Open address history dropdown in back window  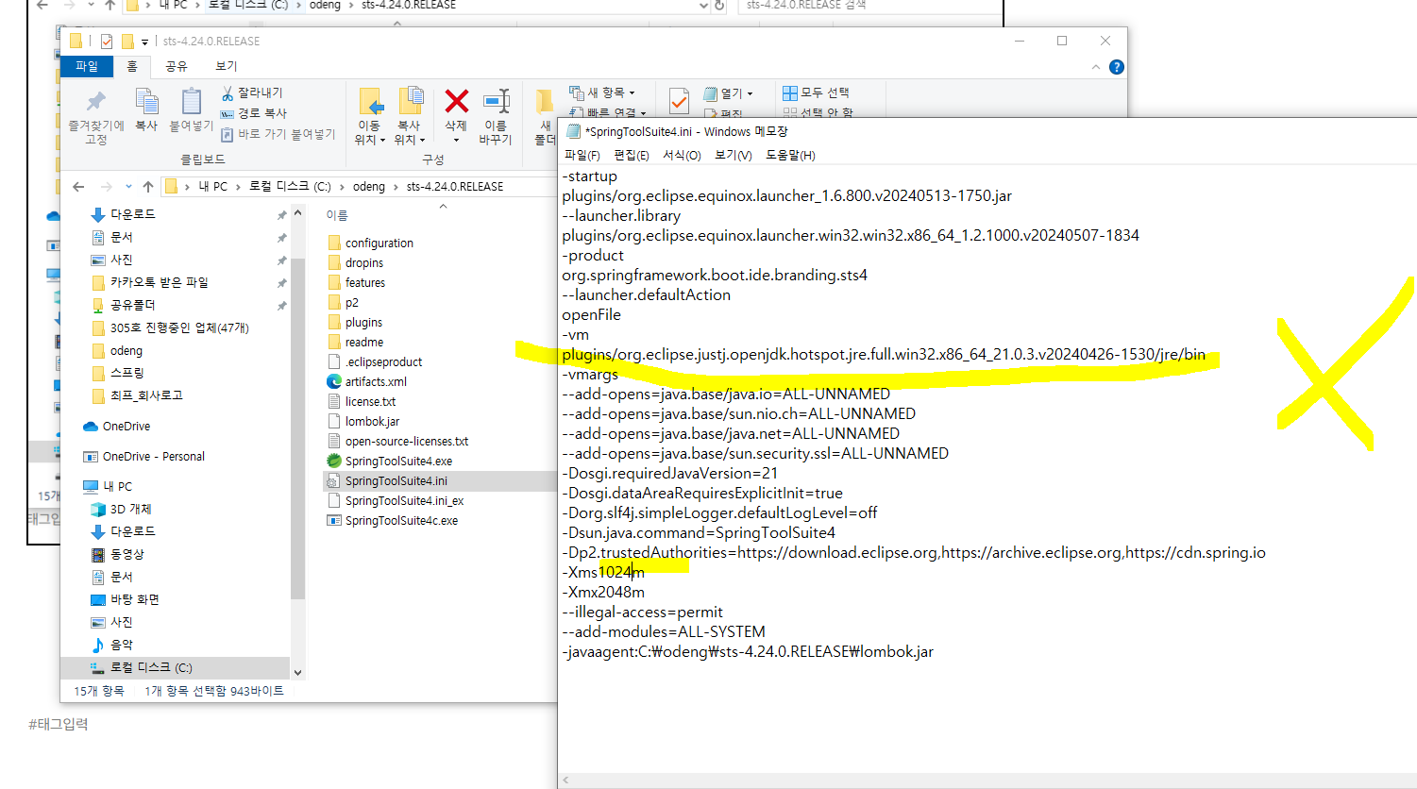(x=703, y=6)
